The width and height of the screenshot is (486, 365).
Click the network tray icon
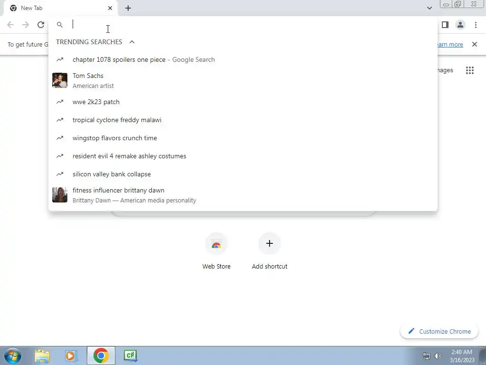tap(427, 356)
